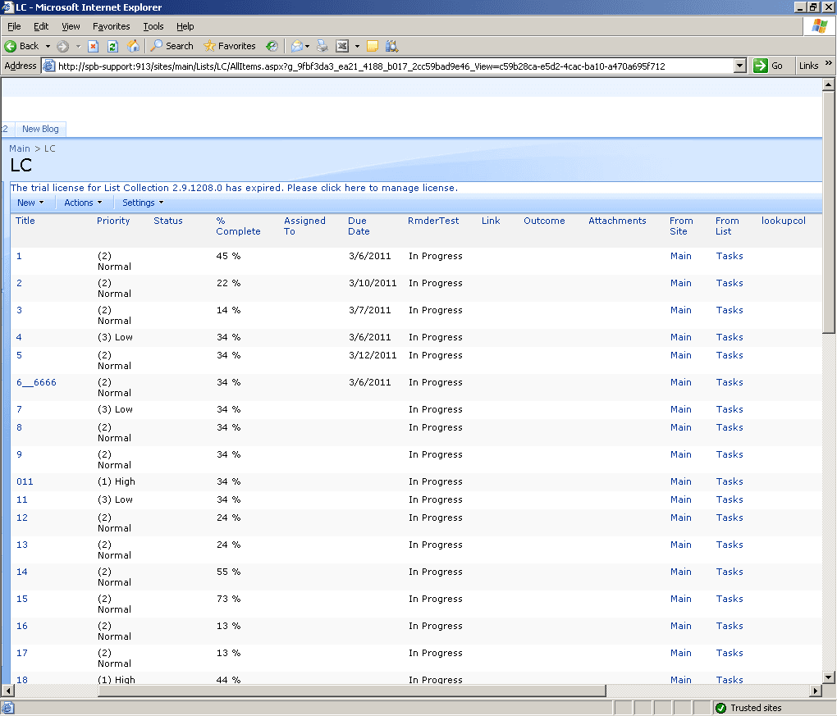Switch to the New Blog tab
The width and height of the screenshot is (837, 716).
point(40,129)
